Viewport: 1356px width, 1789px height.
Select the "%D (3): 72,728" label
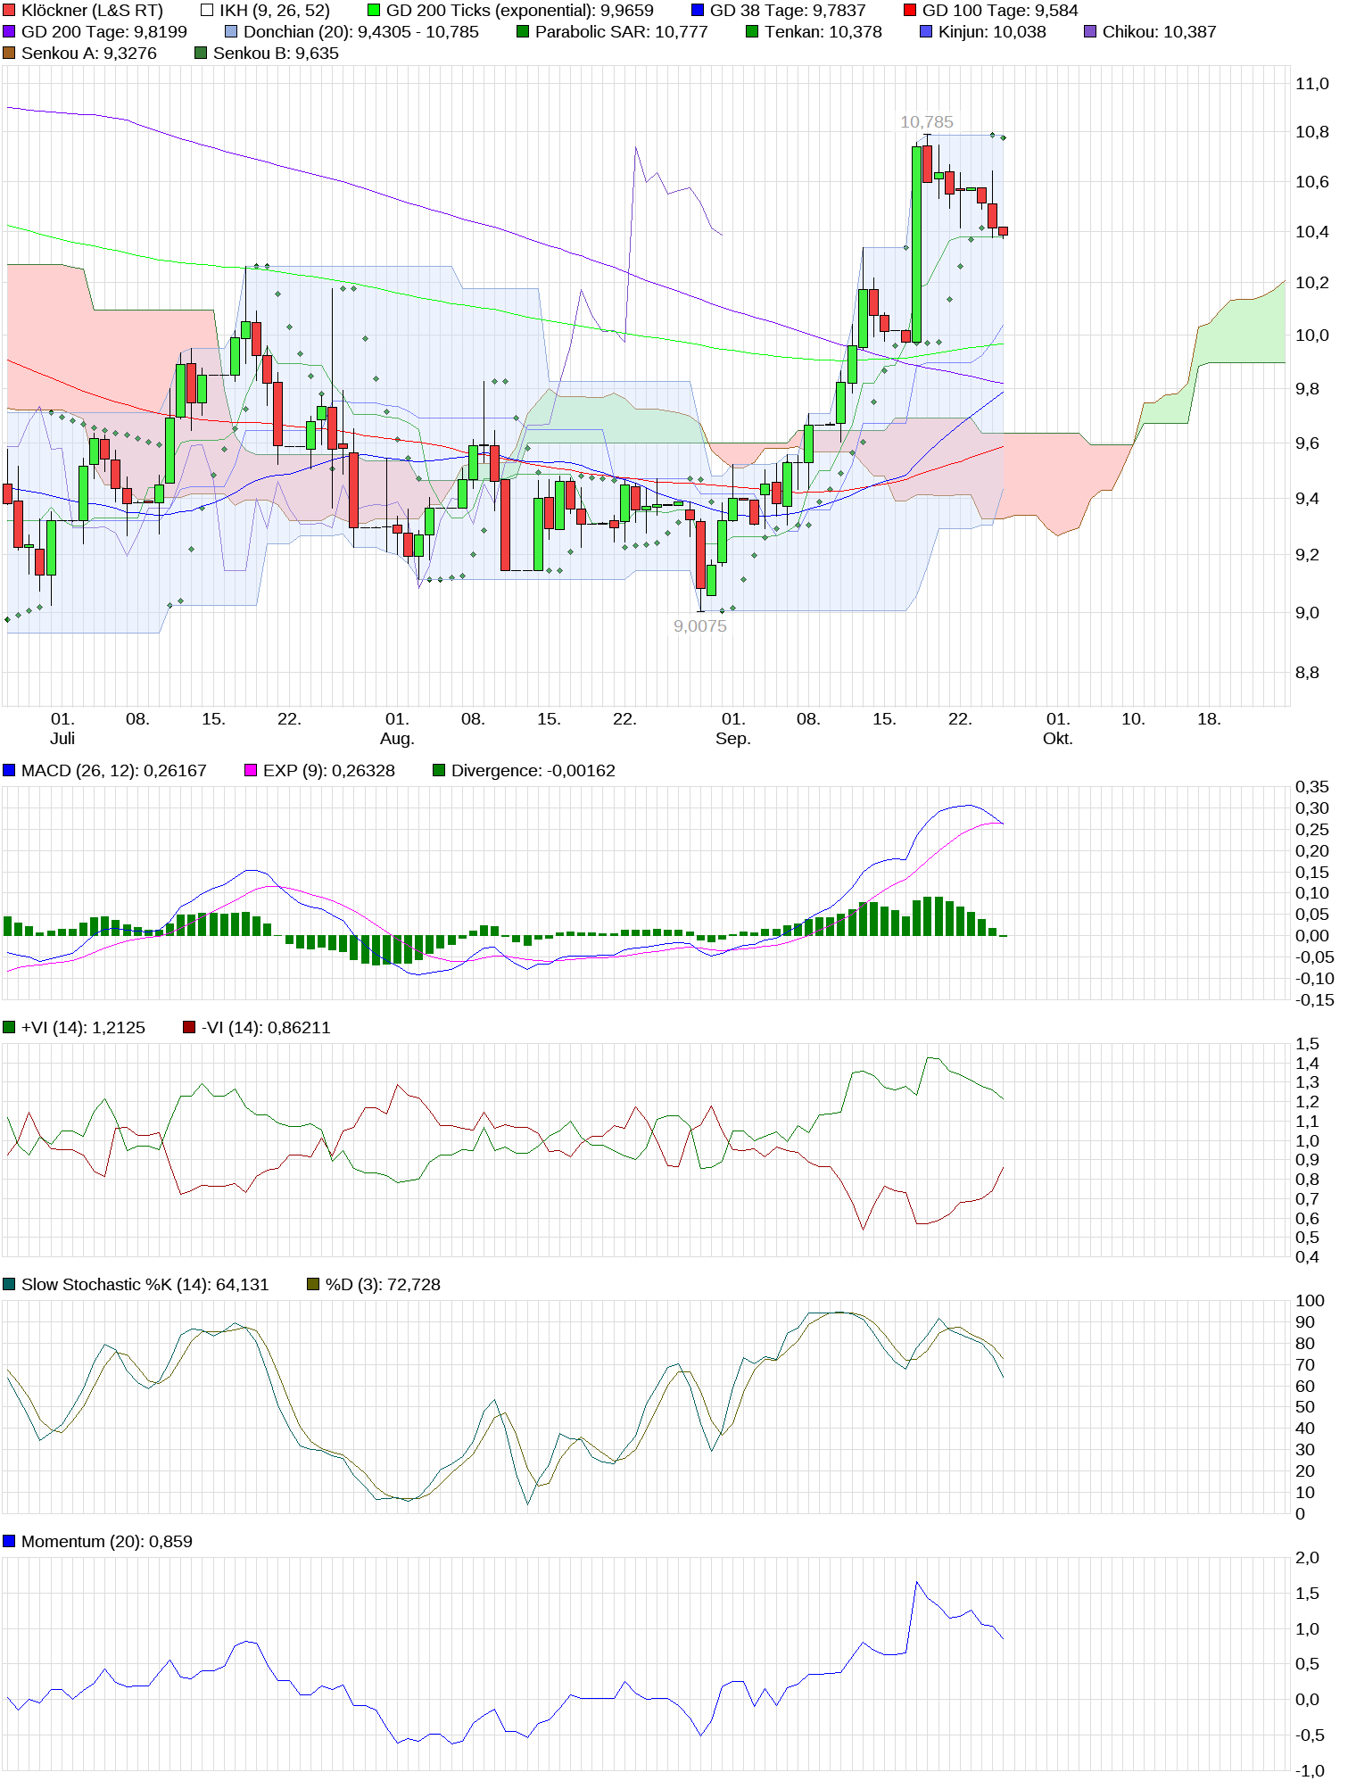[383, 1285]
